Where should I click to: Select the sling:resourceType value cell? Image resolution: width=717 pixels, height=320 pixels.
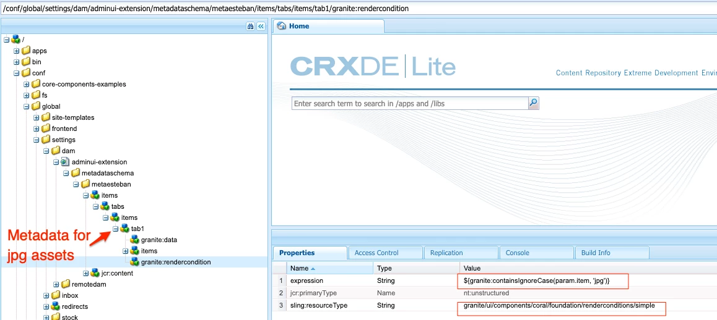[588, 305]
